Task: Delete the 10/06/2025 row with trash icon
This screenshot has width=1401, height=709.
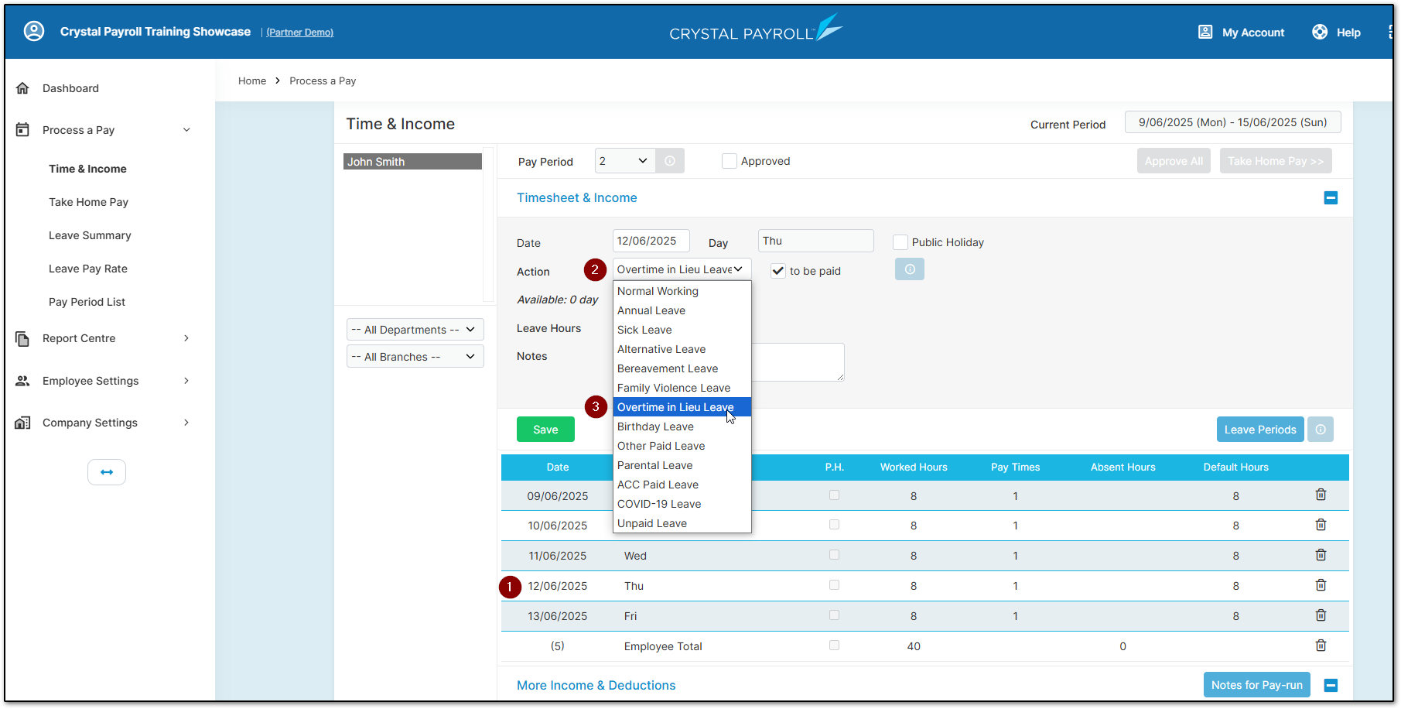Action: (1321, 525)
